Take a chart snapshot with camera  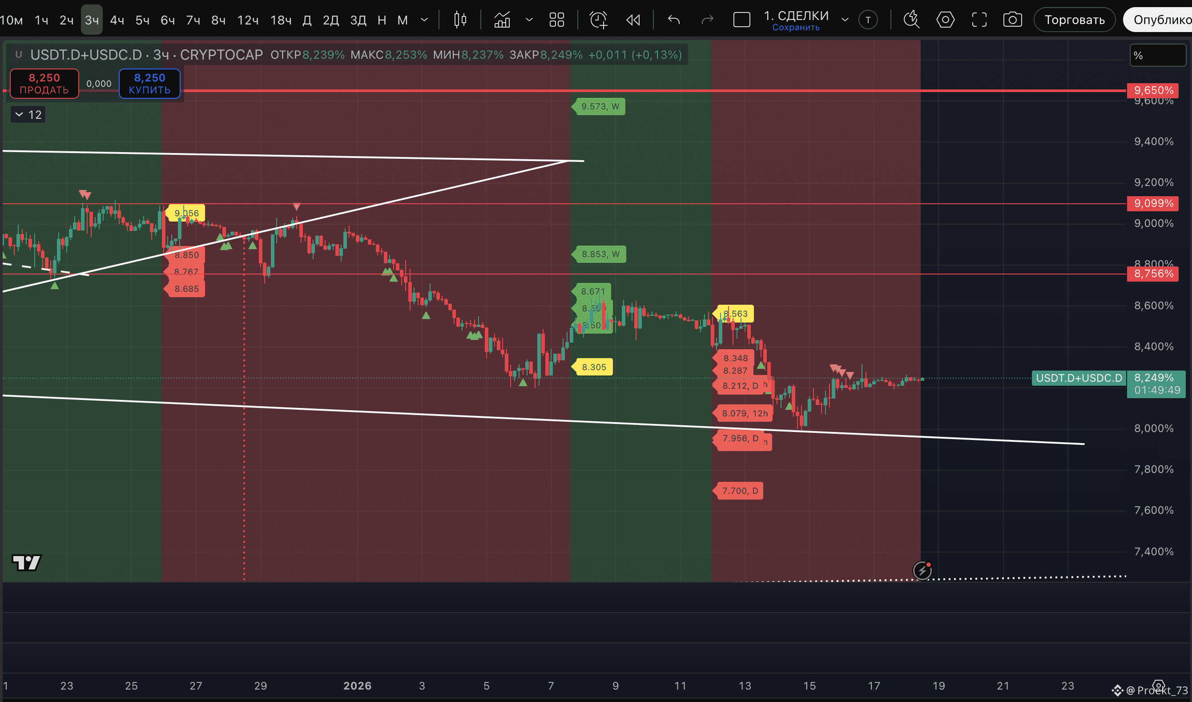(1012, 20)
